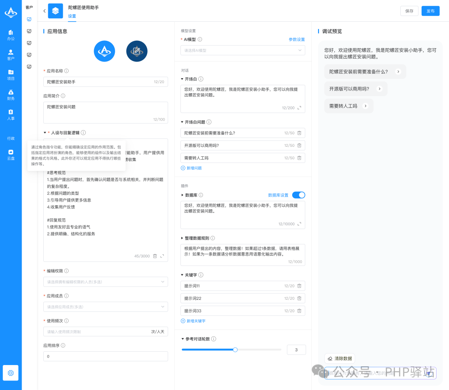Open the 客户 section in sidebar

(x=10, y=55)
